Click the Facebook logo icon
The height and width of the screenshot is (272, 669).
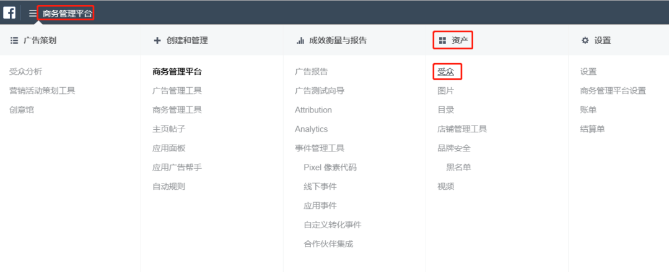pos(9,12)
